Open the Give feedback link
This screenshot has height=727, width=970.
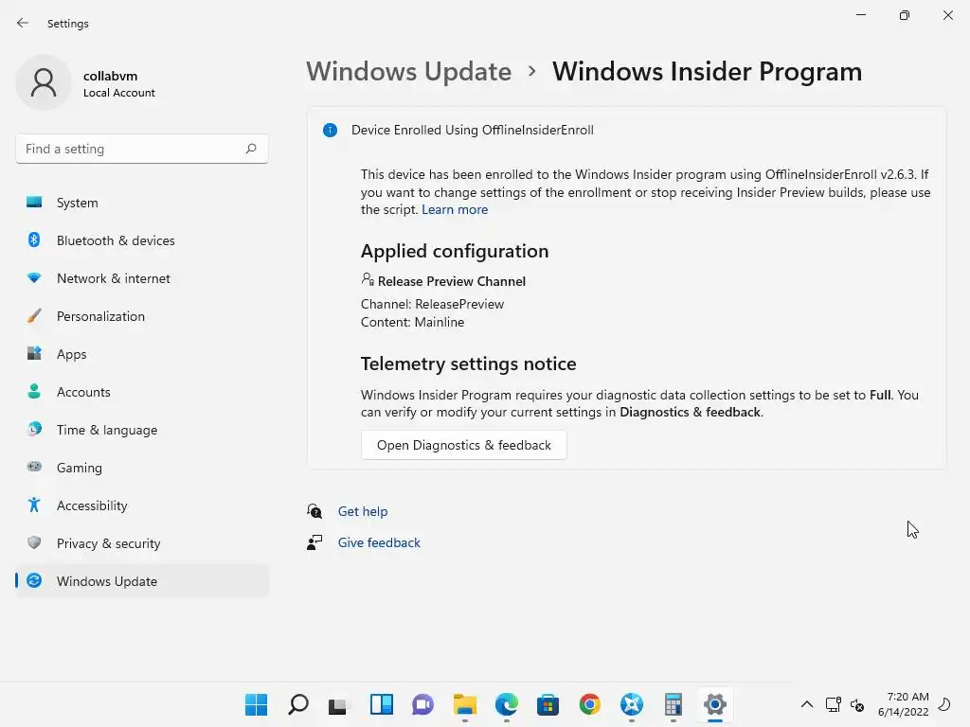379,542
